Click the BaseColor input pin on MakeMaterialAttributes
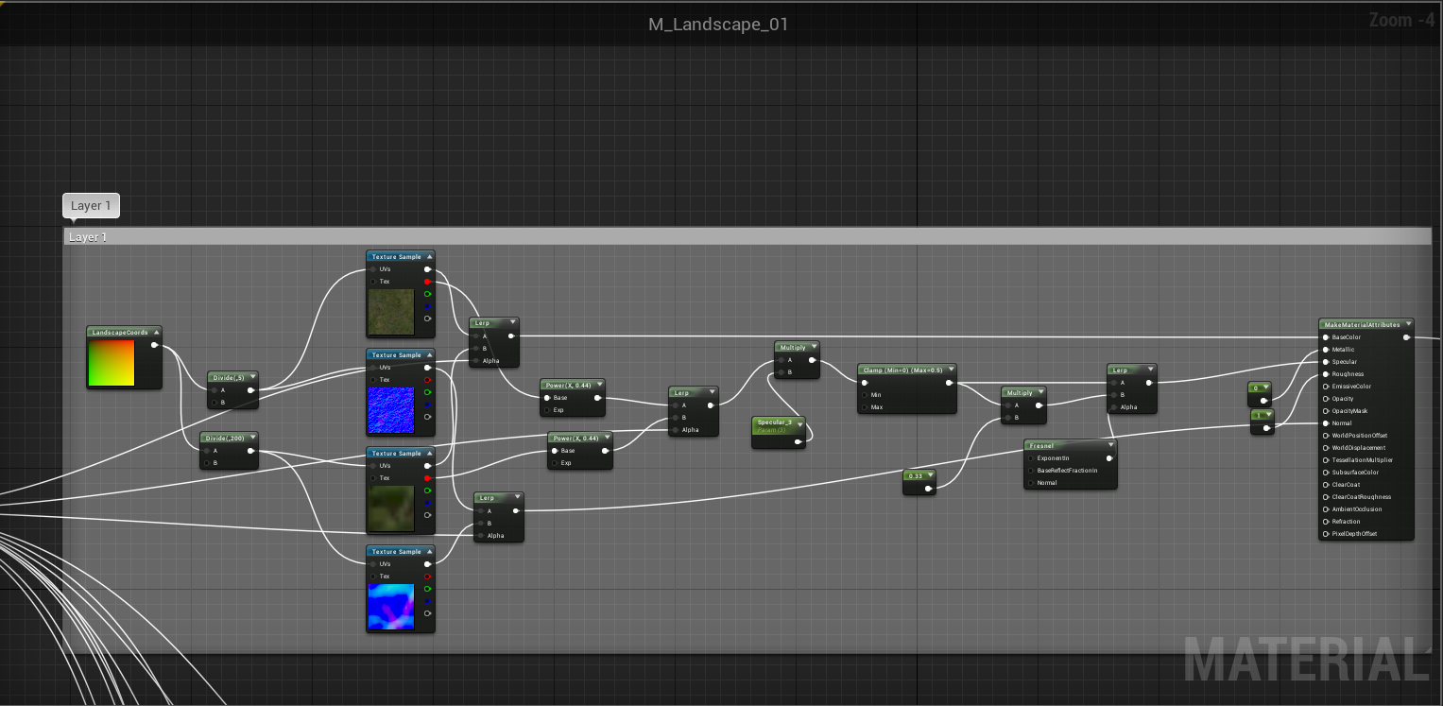This screenshot has width=1443, height=706. (x=1323, y=336)
